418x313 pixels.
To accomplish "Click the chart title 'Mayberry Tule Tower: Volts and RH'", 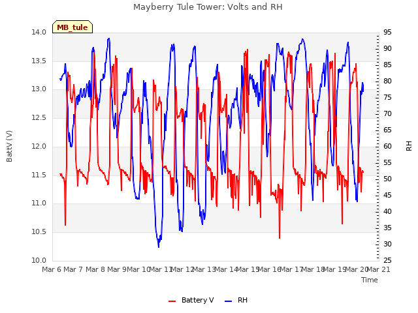I will coord(208,7).
